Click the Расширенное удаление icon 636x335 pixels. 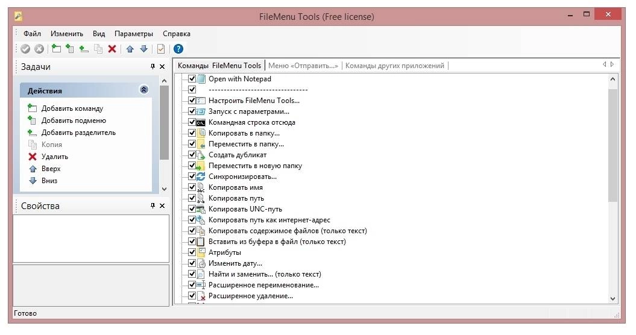201,296
